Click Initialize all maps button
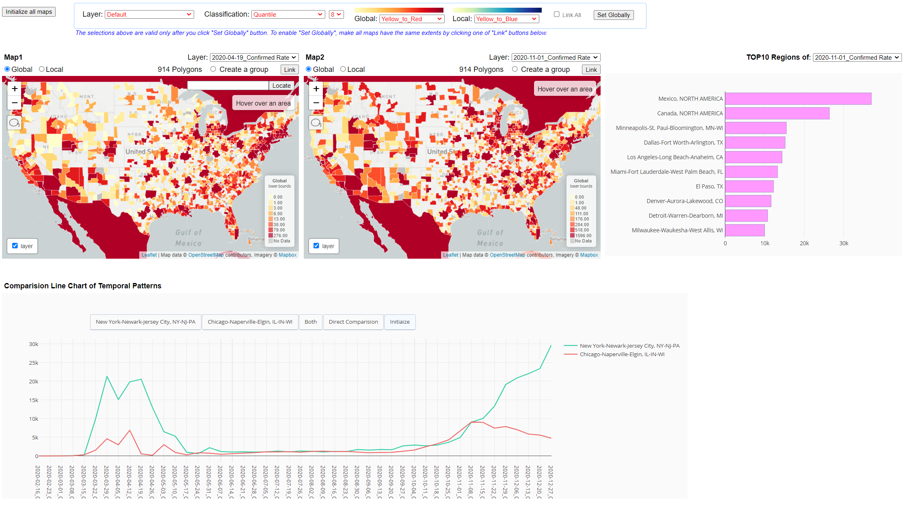Image resolution: width=906 pixels, height=506 pixels. 29,12
